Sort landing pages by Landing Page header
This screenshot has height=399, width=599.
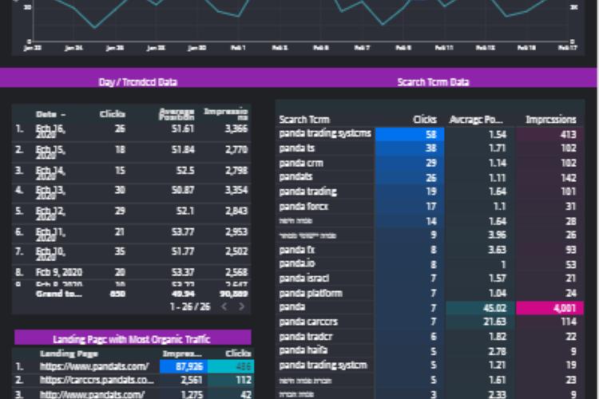tap(69, 354)
